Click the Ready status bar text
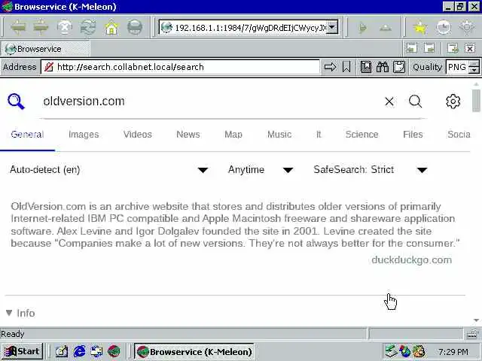This screenshot has width=482, height=361. coord(13,334)
